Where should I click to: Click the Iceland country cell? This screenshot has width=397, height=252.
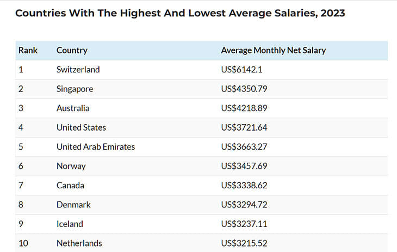coord(70,224)
